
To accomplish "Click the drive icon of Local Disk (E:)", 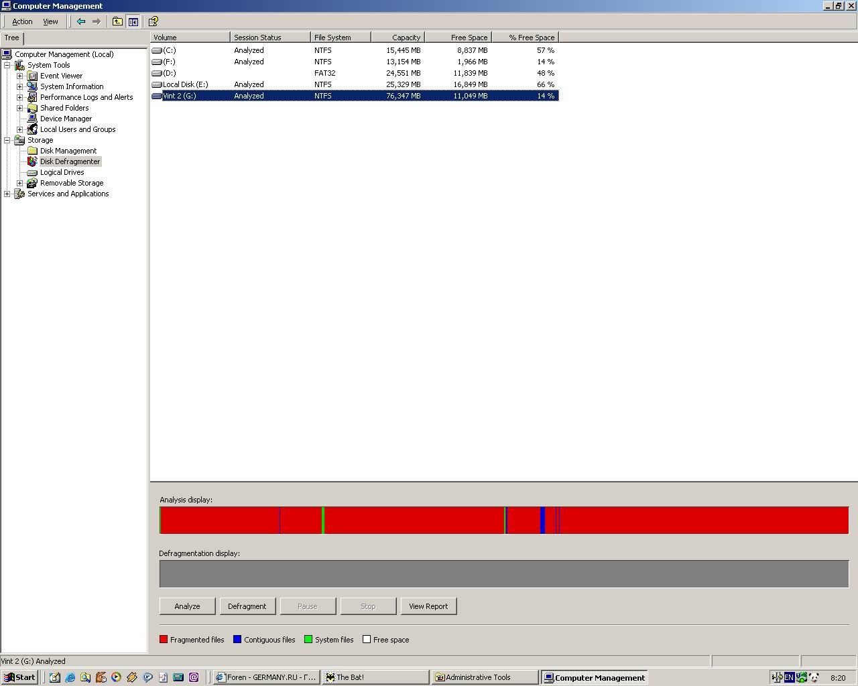I will point(157,84).
